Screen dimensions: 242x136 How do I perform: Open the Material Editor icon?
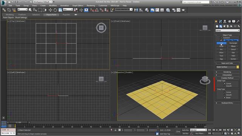click(x=168, y=10)
